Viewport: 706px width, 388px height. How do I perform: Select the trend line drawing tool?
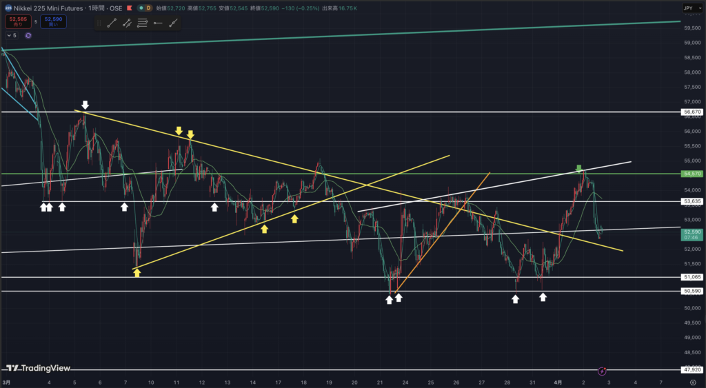tap(112, 23)
